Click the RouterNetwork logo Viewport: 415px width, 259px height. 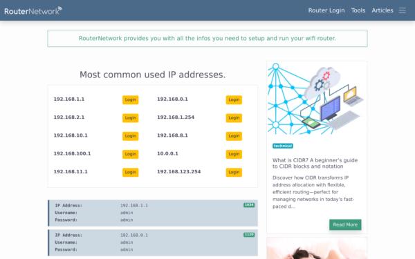tap(33, 10)
